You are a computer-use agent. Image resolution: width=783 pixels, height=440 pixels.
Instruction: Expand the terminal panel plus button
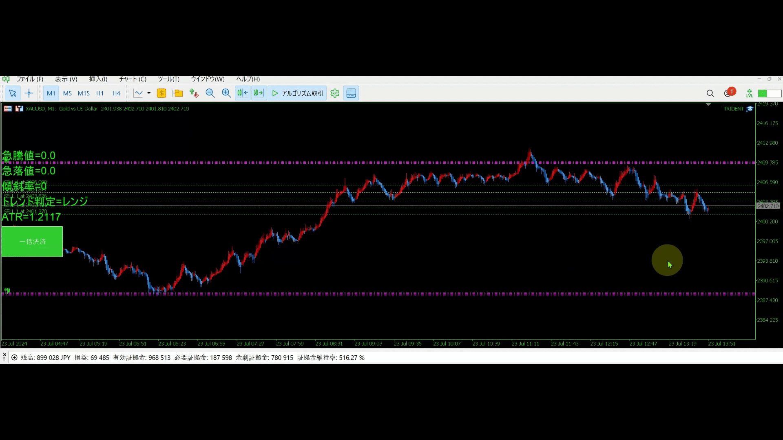[x=14, y=358]
